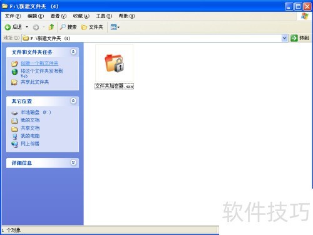
Task: Open My Documents (我的文档) link
Action: click(x=30, y=120)
